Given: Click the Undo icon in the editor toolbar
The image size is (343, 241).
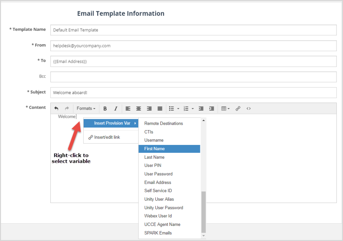Looking at the screenshot, I should pyautogui.click(x=56, y=108).
